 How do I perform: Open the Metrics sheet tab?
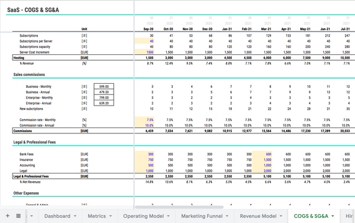pos(96,216)
